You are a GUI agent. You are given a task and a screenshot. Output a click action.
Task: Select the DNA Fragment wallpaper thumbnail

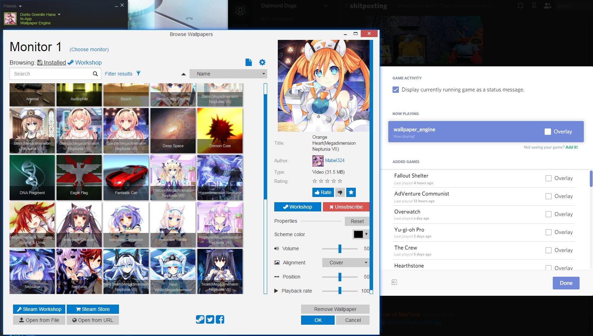tap(32, 178)
